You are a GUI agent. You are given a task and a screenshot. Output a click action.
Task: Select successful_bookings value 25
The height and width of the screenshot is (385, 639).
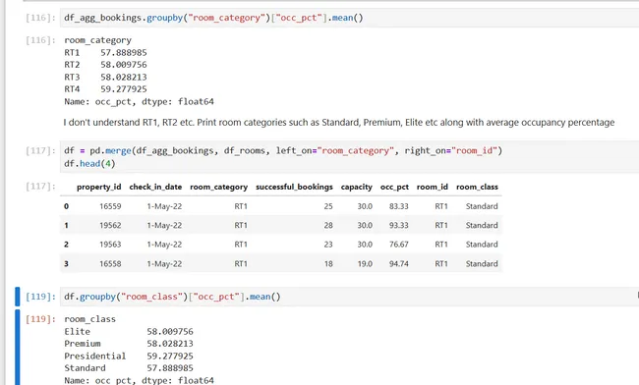[x=328, y=206]
